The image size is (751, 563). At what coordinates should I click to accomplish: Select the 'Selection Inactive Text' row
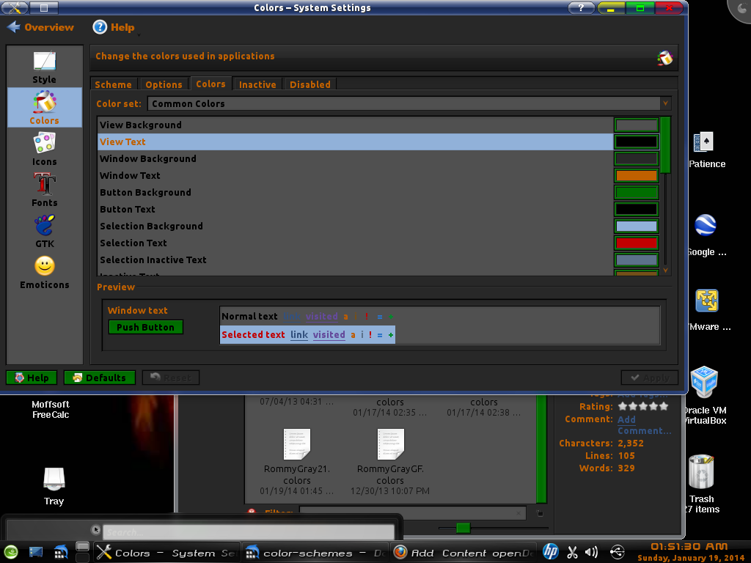tap(355, 260)
